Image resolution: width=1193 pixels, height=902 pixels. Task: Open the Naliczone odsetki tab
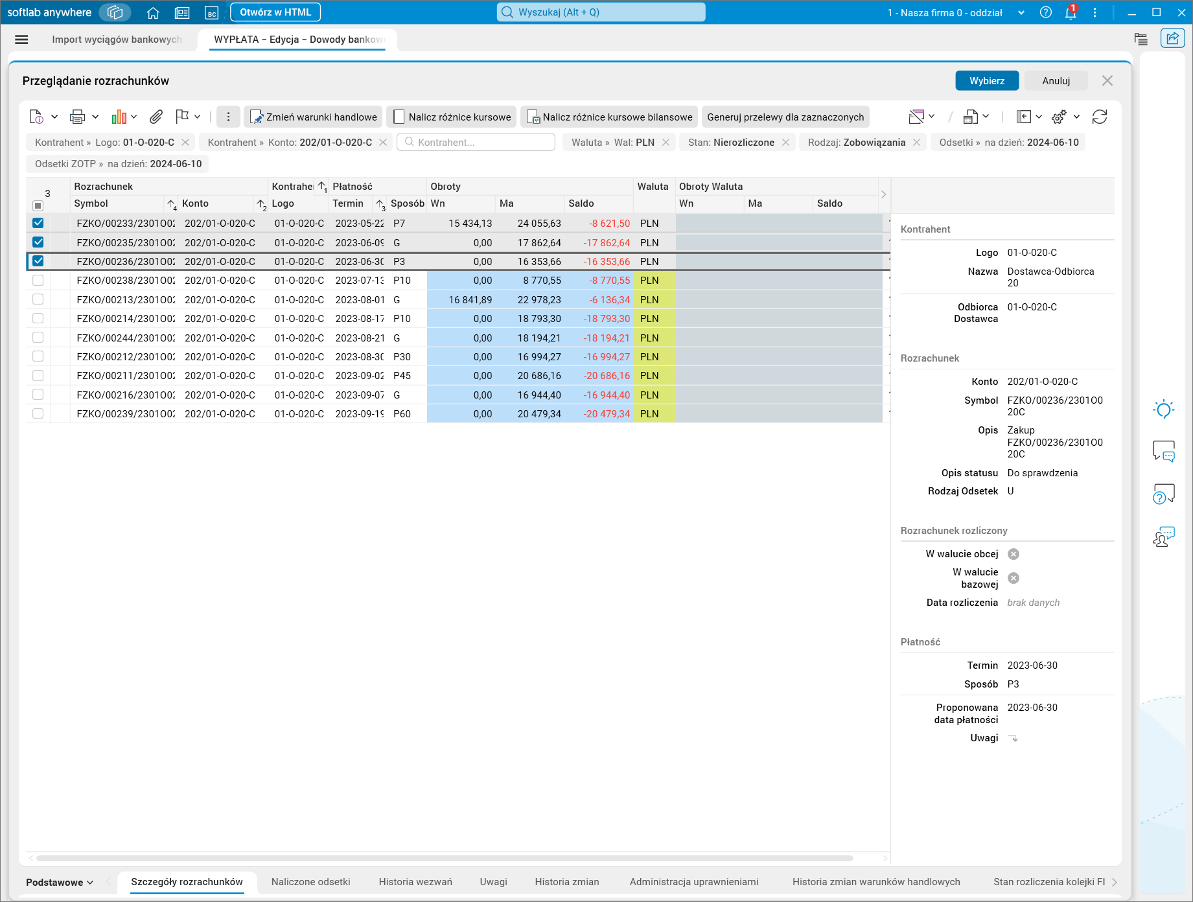tap(311, 882)
